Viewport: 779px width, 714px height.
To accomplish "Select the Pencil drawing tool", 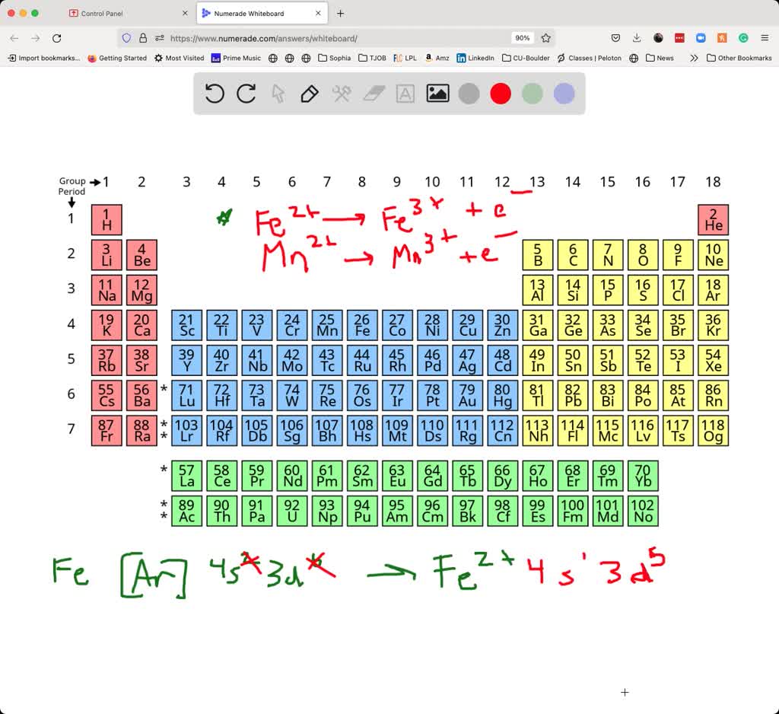I will pos(310,93).
